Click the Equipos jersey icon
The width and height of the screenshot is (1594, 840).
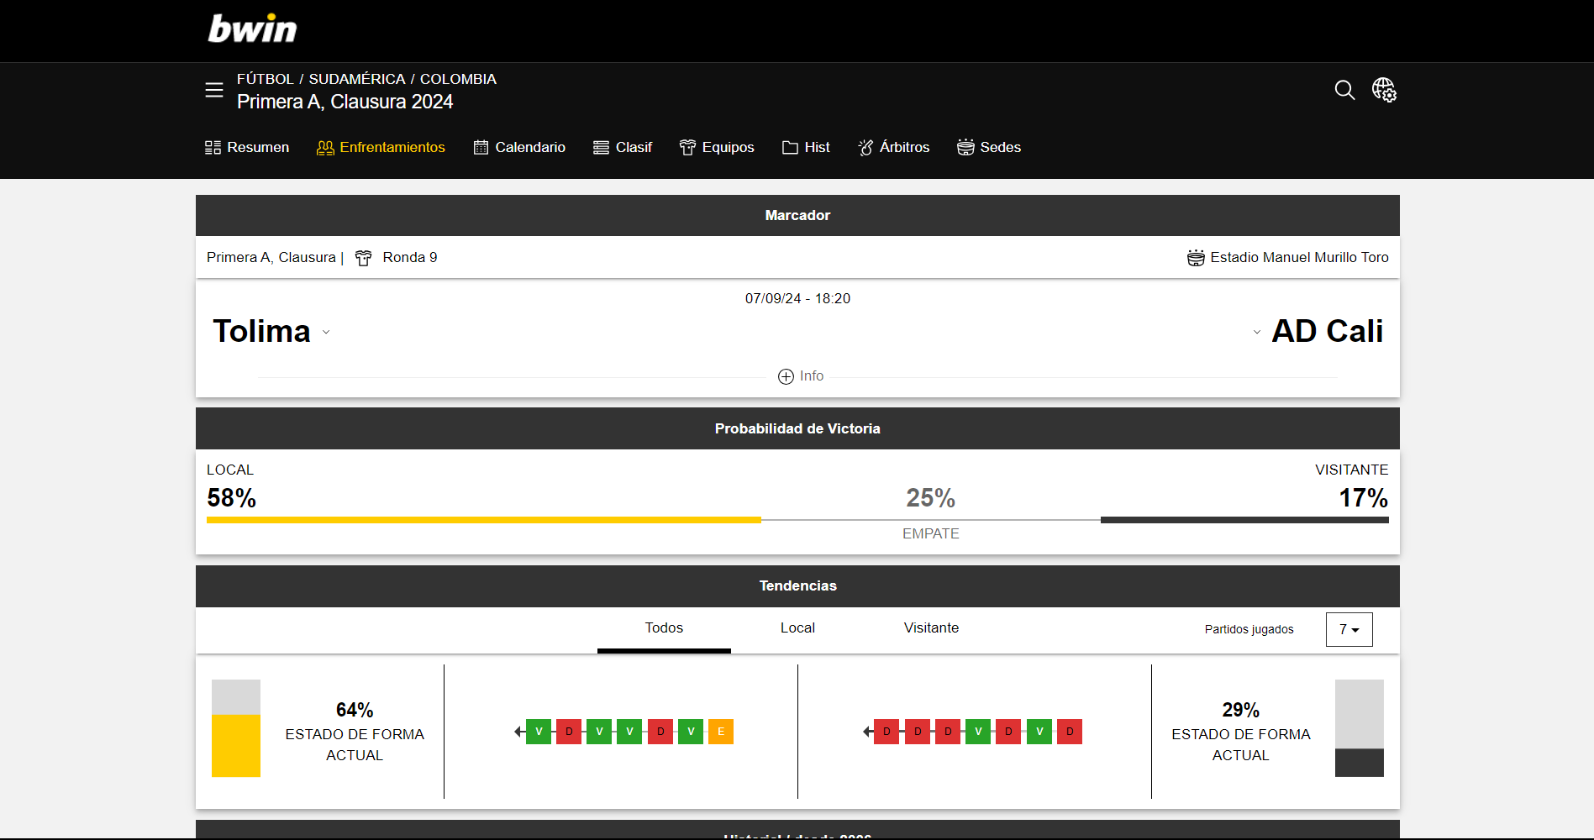687,148
